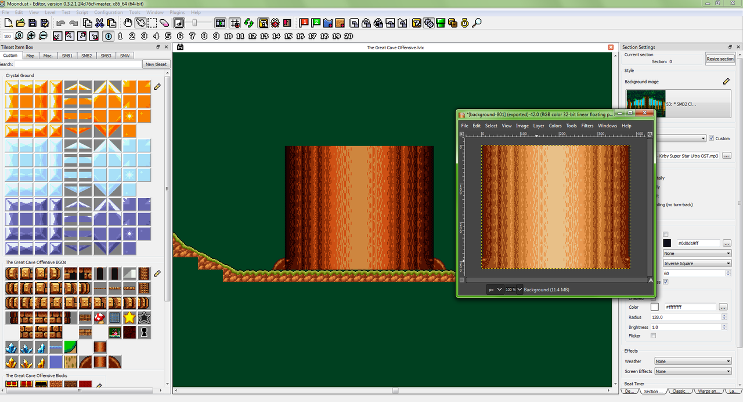Open the Colors menu in GIMP
The width and height of the screenshot is (743, 402).
tap(556, 126)
